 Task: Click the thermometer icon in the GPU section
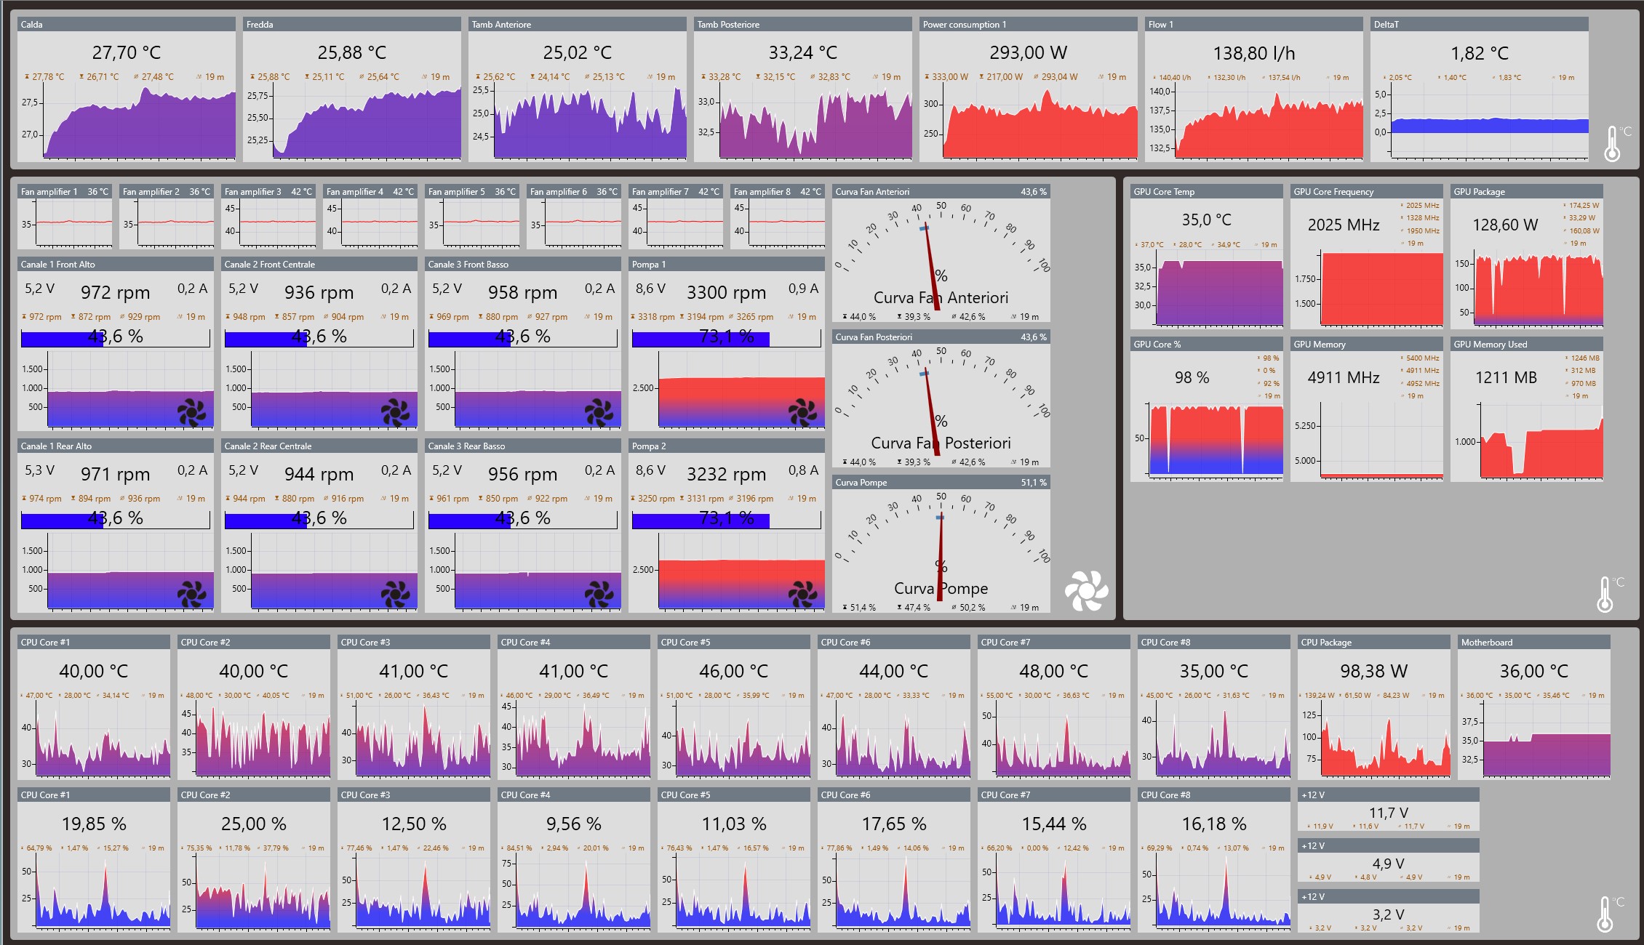point(1605,594)
